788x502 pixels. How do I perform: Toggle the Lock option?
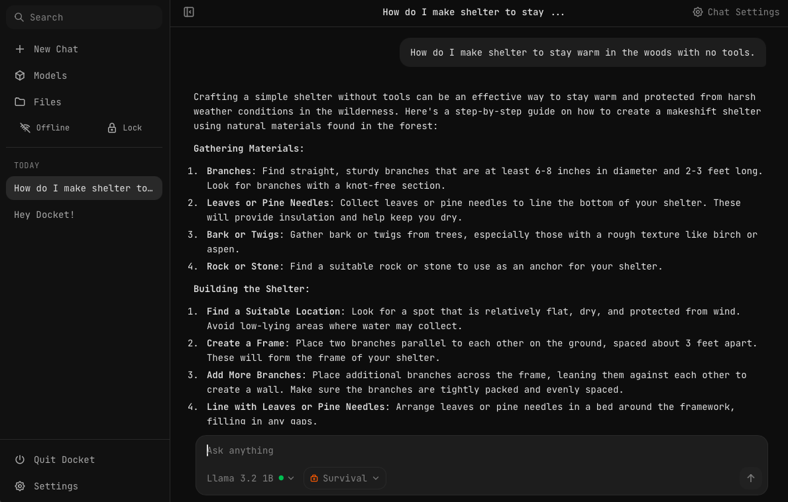(x=125, y=128)
